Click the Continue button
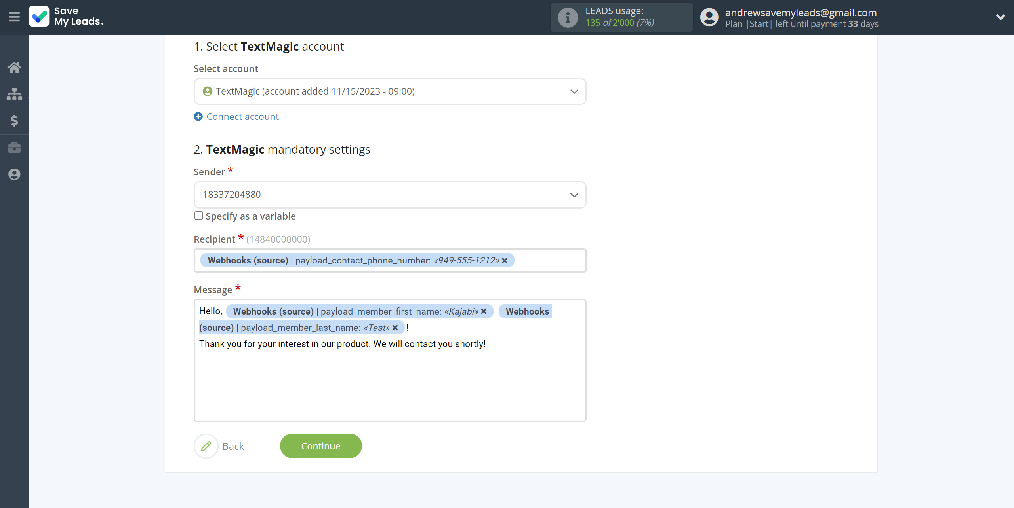The width and height of the screenshot is (1014, 508). tap(321, 446)
